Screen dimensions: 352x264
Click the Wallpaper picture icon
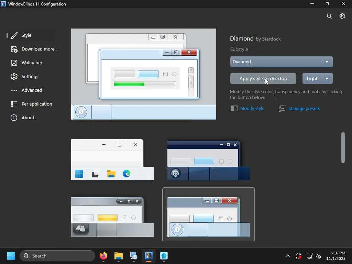click(x=14, y=63)
